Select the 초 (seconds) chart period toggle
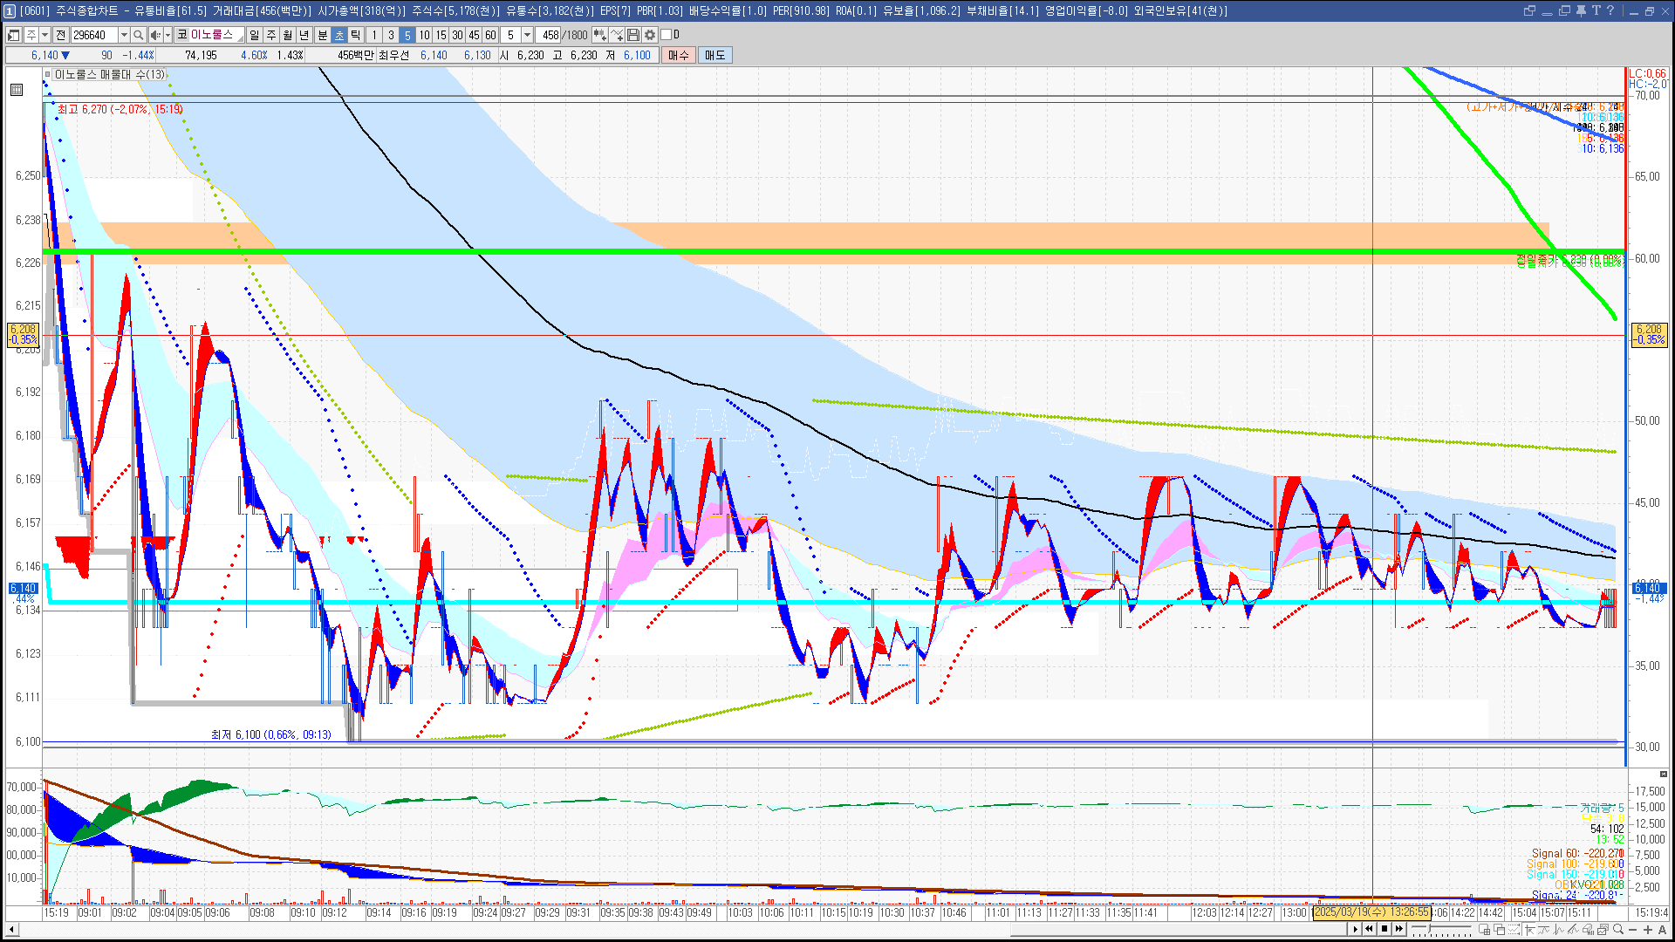Screen dimensions: 1675x942 339,35
